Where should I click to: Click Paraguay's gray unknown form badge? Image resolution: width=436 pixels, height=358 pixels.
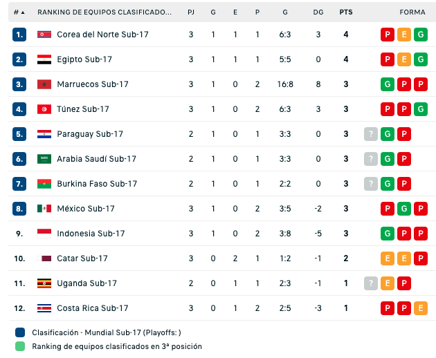[371, 134]
